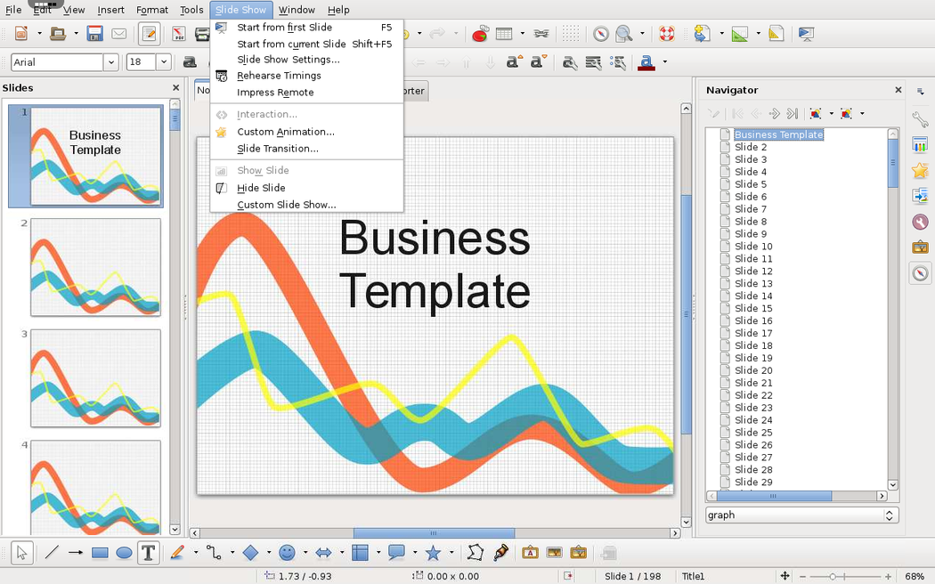Toggle the Points edit mode tool

(476, 553)
